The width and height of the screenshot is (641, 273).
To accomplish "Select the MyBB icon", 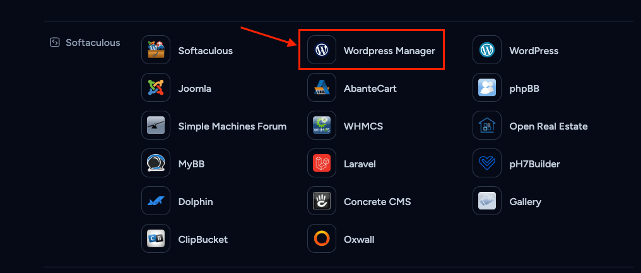I will (x=156, y=163).
